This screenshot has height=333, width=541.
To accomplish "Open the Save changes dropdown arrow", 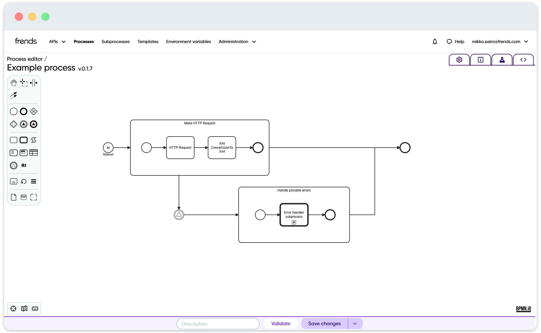I will pos(355,324).
